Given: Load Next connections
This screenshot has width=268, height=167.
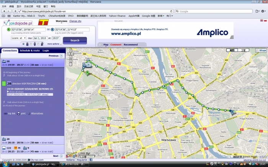Looking at the screenshot, I should (x=58, y=156).
